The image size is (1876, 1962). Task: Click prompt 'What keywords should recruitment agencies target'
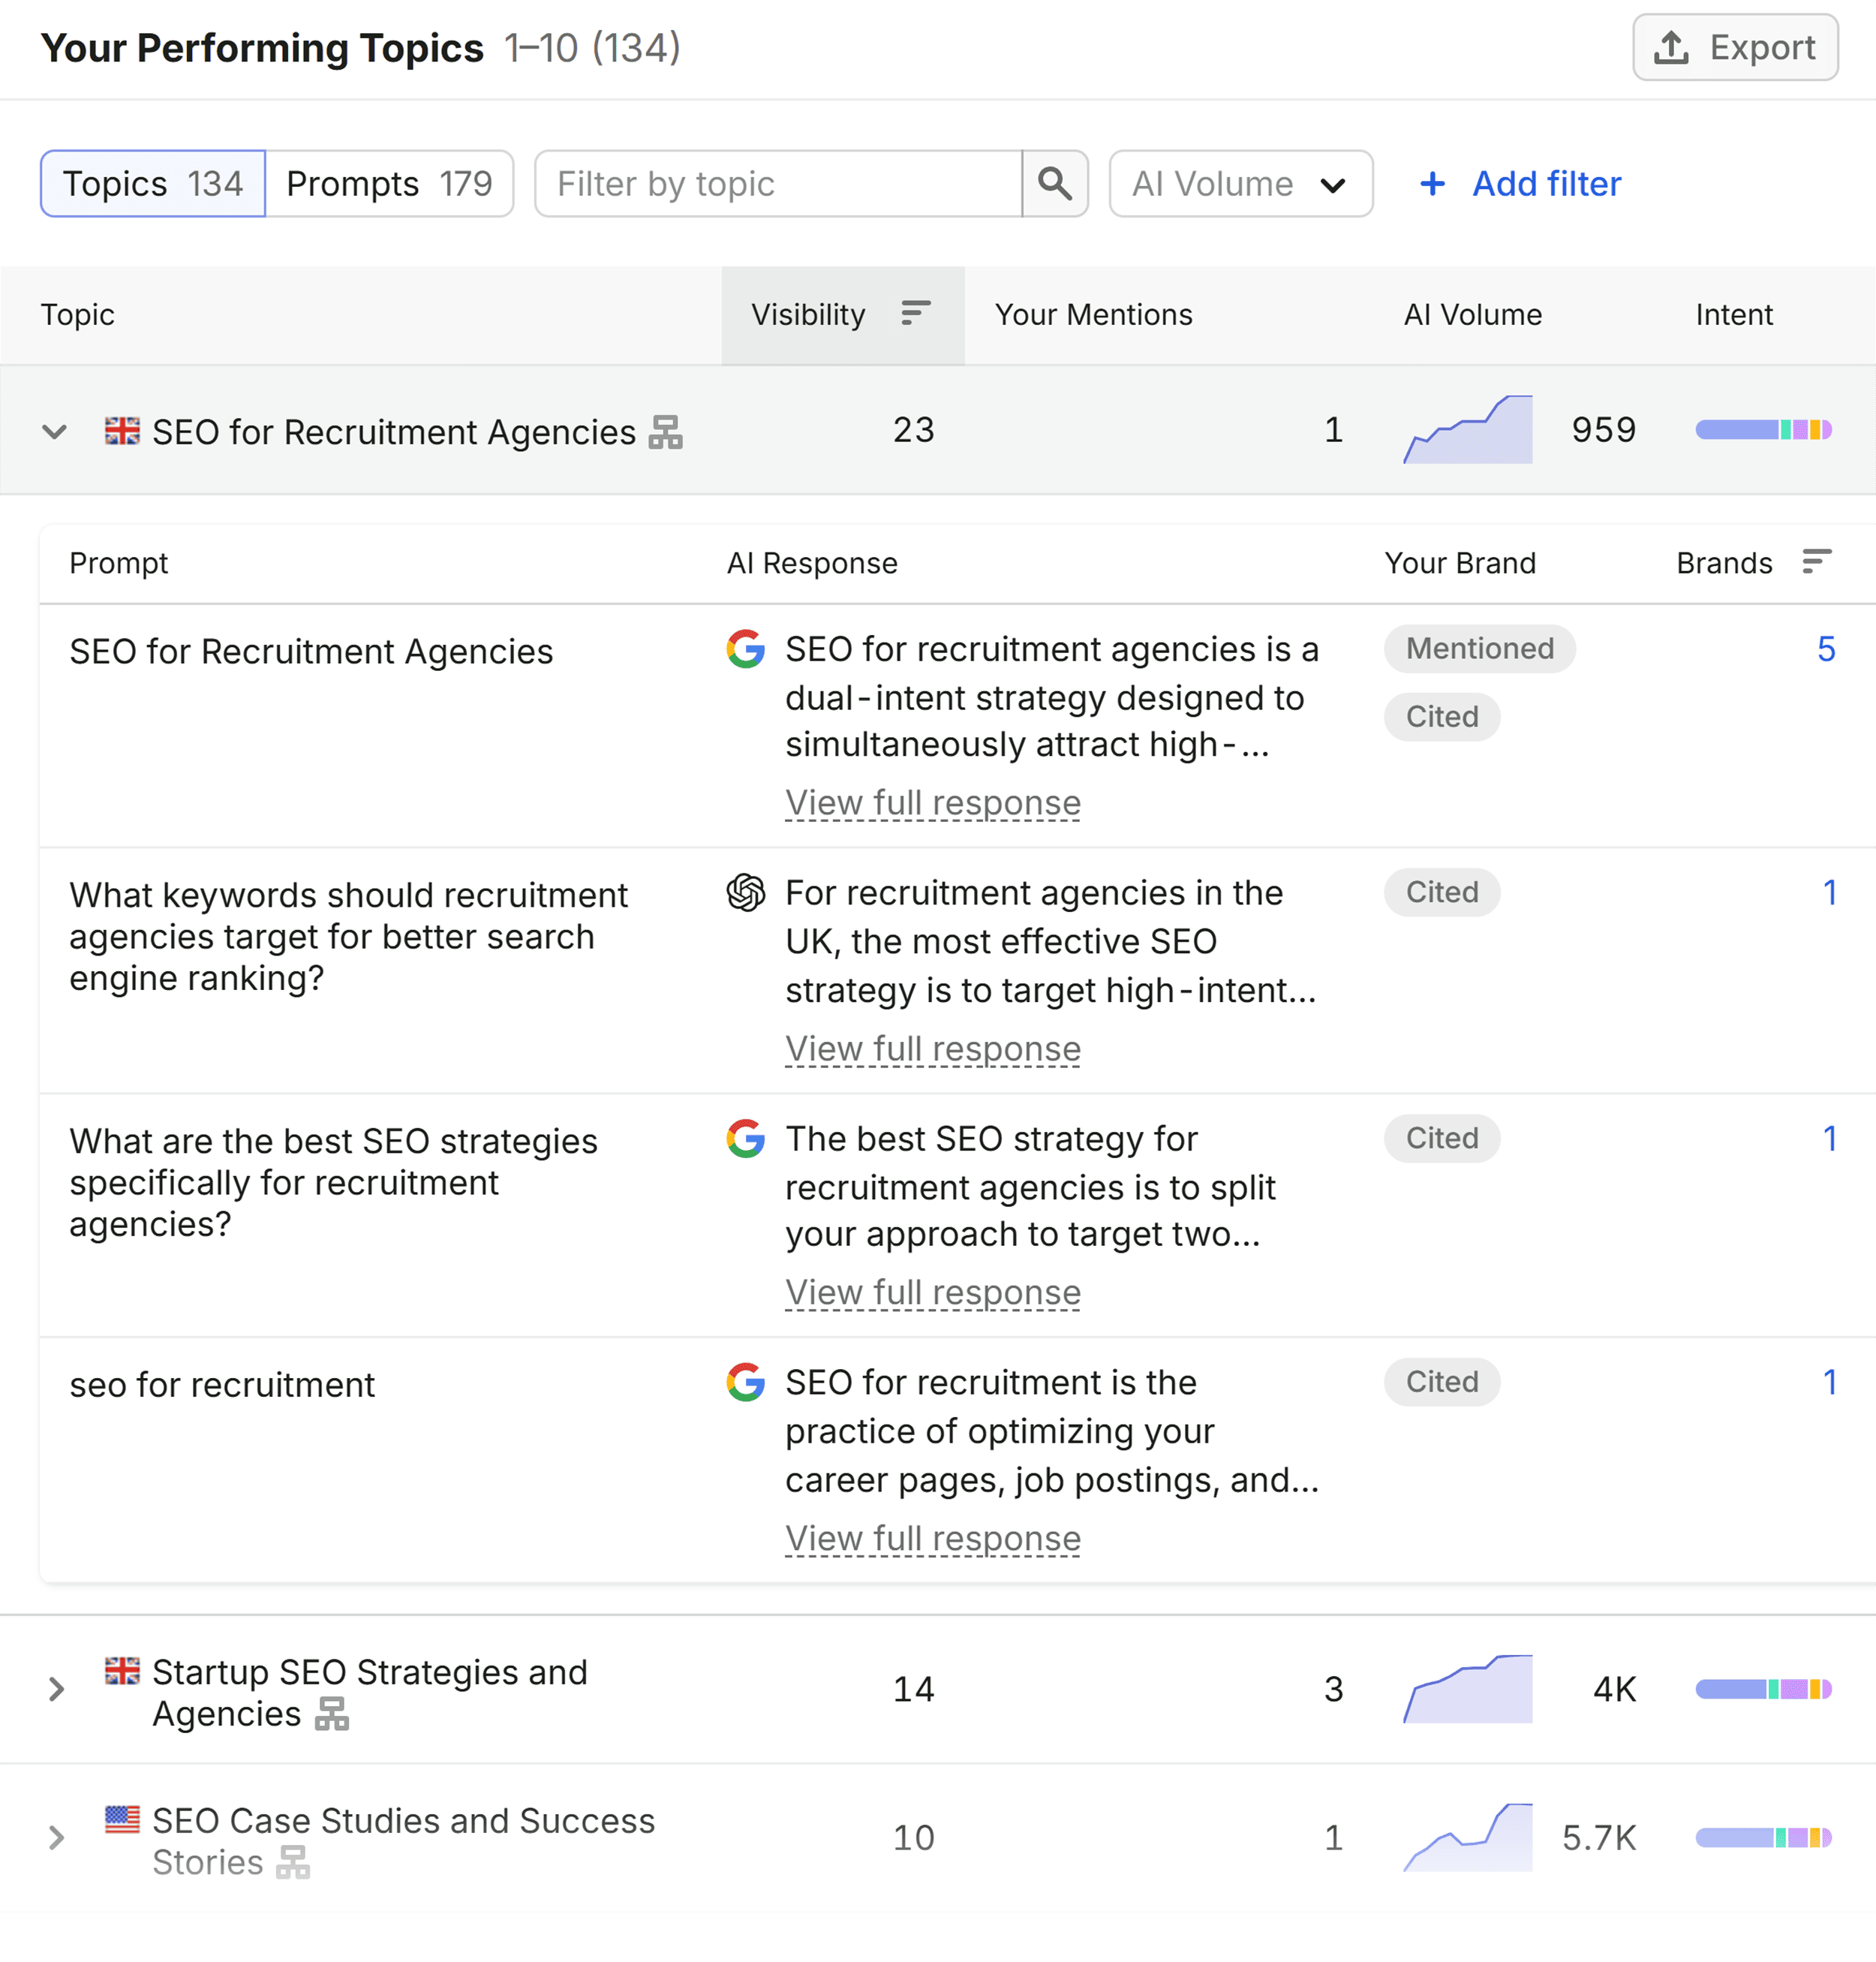pos(348,936)
